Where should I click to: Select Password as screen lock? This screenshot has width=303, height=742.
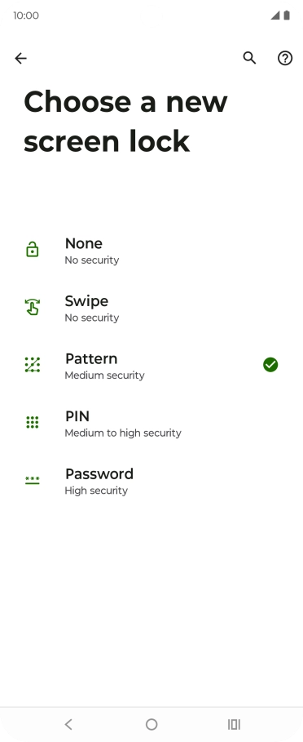pyautogui.click(x=151, y=481)
